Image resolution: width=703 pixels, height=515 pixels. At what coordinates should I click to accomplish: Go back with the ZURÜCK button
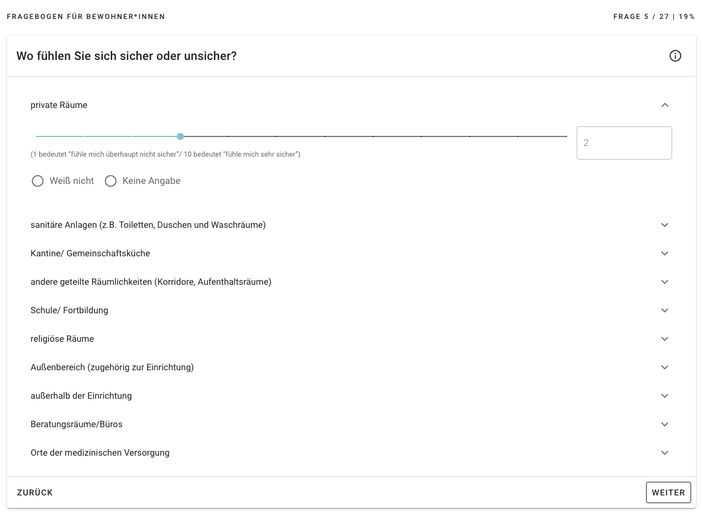tap(35, 492)
